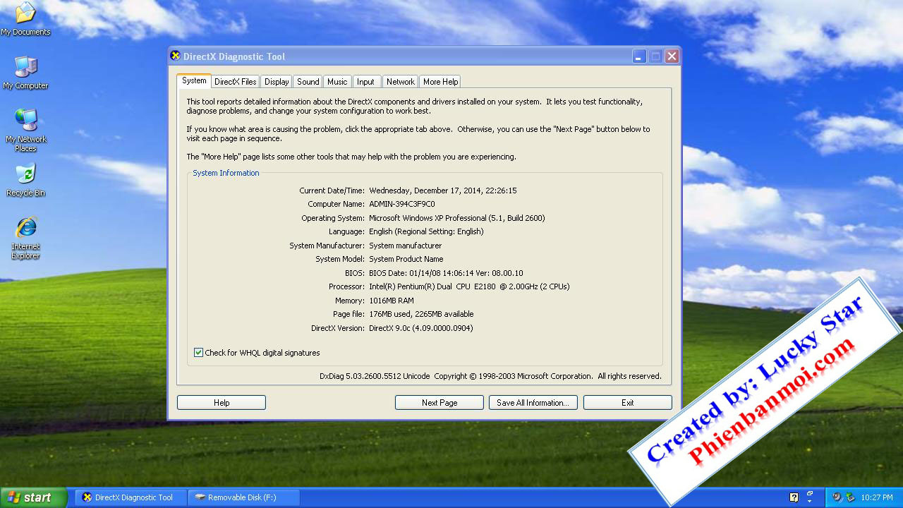Click the language bar help icon
903x508 pixels.
(x=794, y=497)
